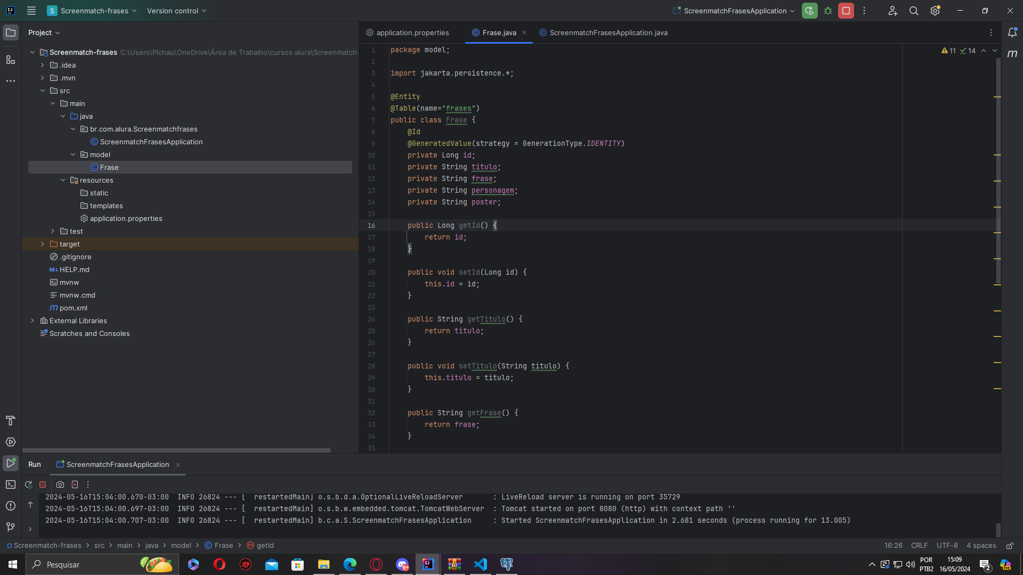Open the Maven tool window icon
1023x575 pixels.
tap(1012, 53)
